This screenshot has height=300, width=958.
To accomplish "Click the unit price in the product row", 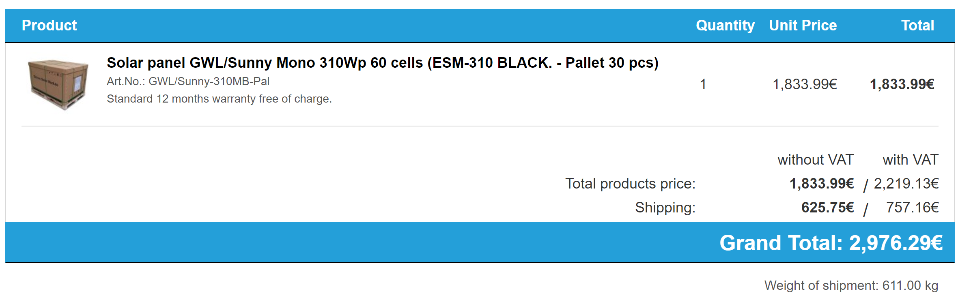I will 805,84.
